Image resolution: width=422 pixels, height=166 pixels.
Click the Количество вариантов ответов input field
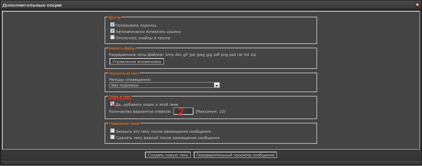183,111
